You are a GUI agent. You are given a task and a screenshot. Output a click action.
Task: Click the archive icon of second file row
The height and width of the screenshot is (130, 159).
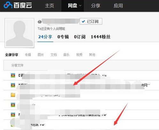13,85
